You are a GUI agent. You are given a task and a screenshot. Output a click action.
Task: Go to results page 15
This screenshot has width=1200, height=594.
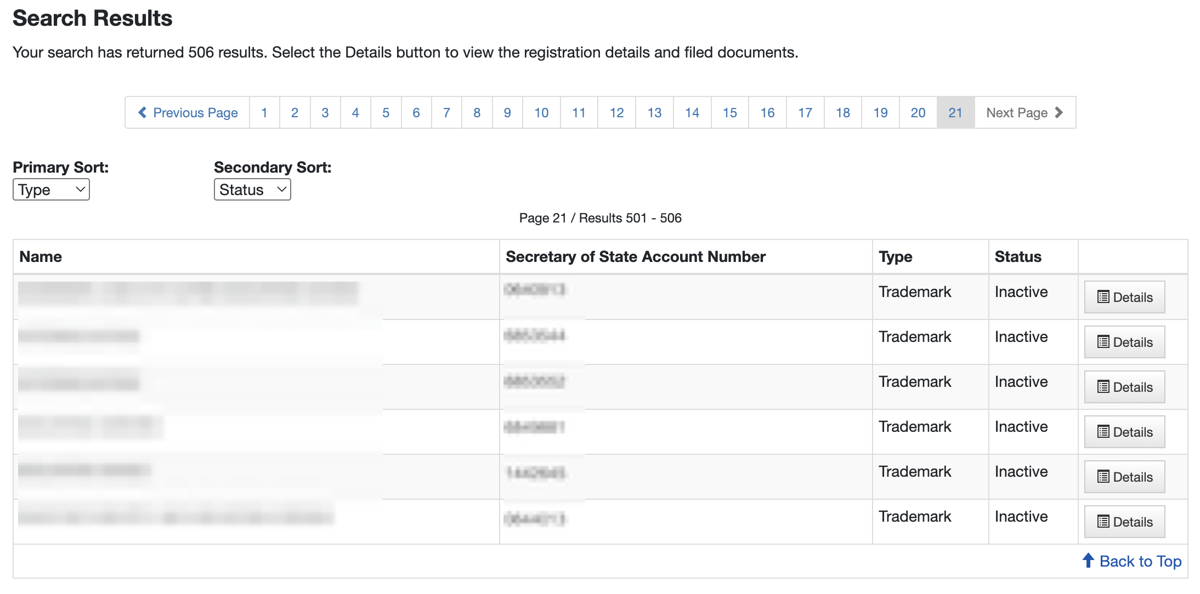[730, 112]
